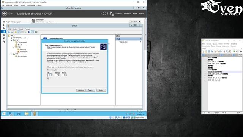Click the monitor icon in DHCP toolbar

tap(36, 32)
